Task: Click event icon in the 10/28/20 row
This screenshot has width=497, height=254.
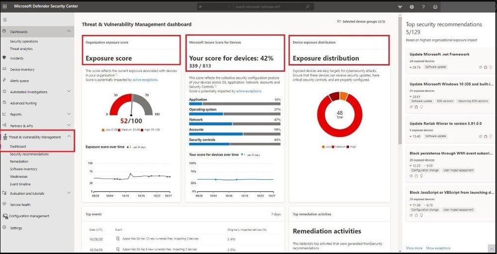Action: (118, 239)
